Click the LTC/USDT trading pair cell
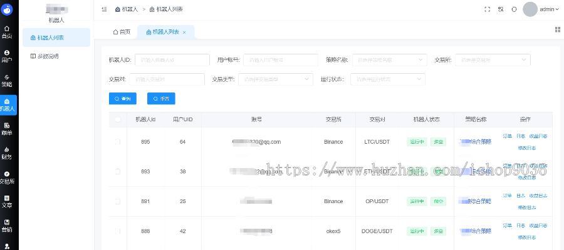 pyautogui.click(x=377, y=142)
